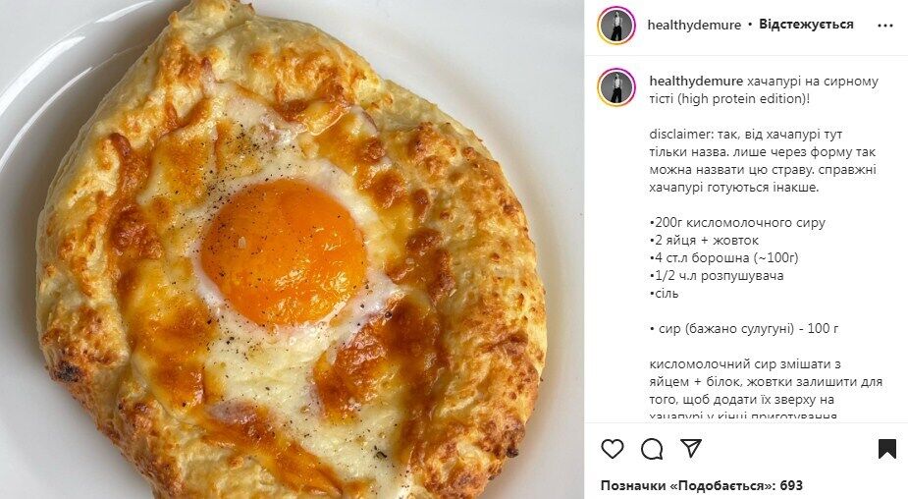Screen dimensions: 908x499
Task: Open healthydemure username in post header
Action: click(x=694, y=25)
